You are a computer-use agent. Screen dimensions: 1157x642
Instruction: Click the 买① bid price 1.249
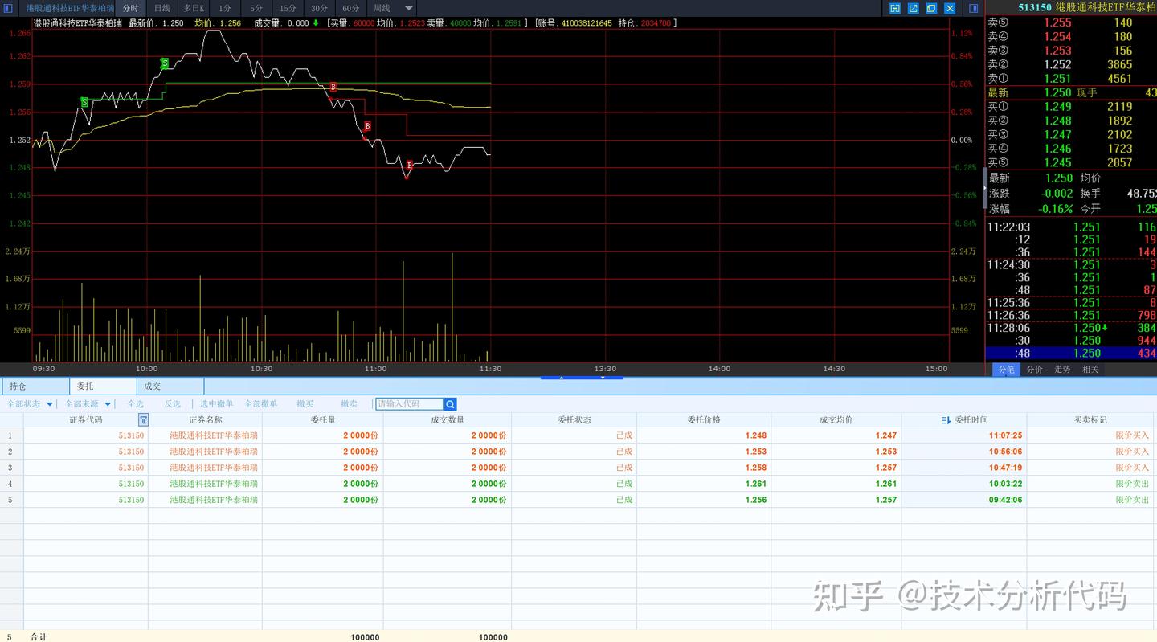tap(1057, 107)
